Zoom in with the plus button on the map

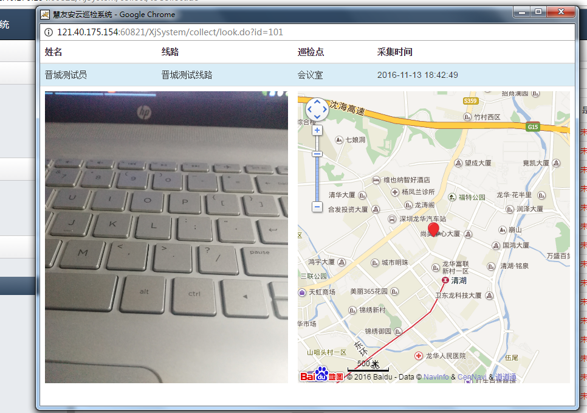click(x=317, y=130)
